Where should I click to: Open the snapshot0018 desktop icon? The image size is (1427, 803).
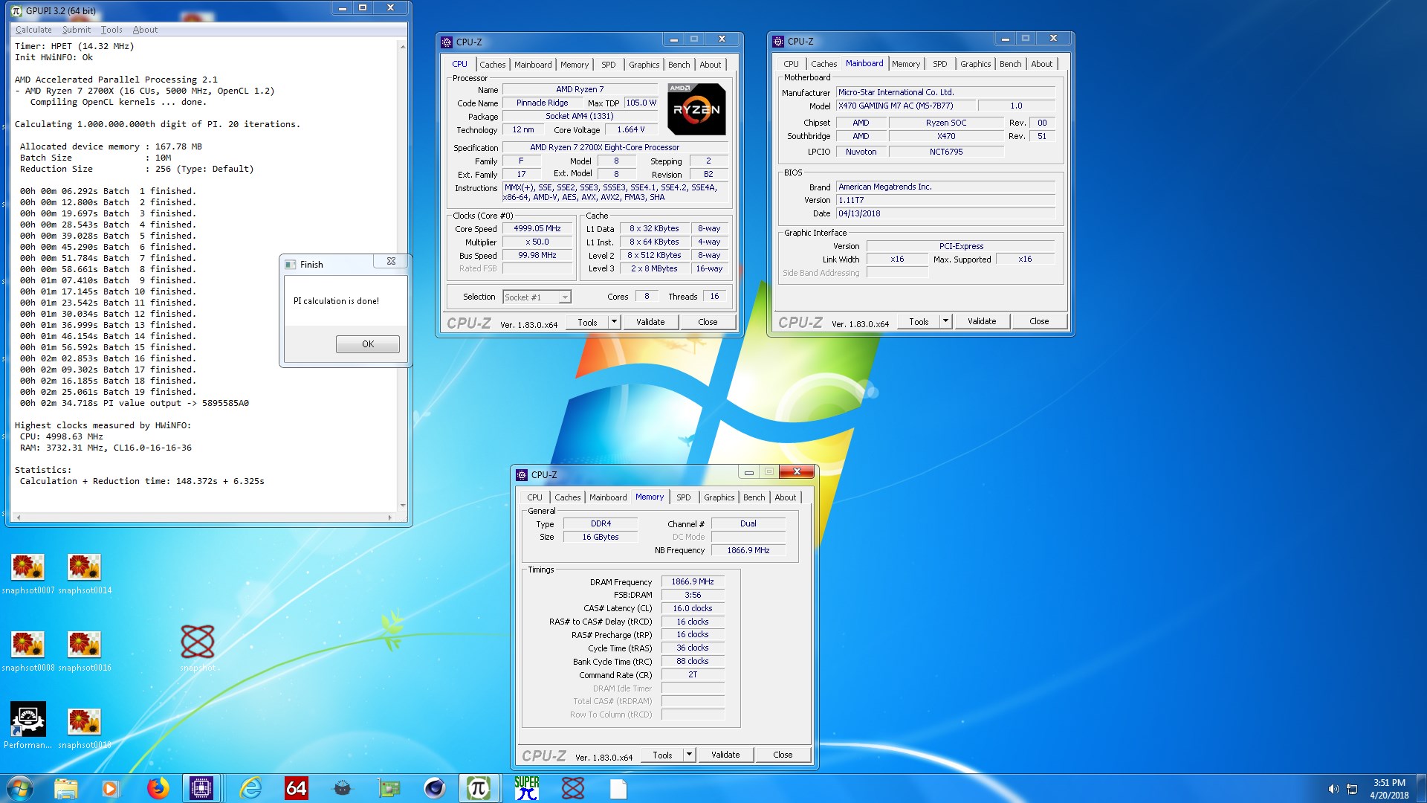(85, 728)
